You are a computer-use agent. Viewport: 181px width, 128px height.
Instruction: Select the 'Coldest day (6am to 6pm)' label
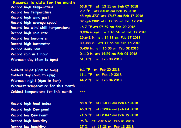(33, 75)
